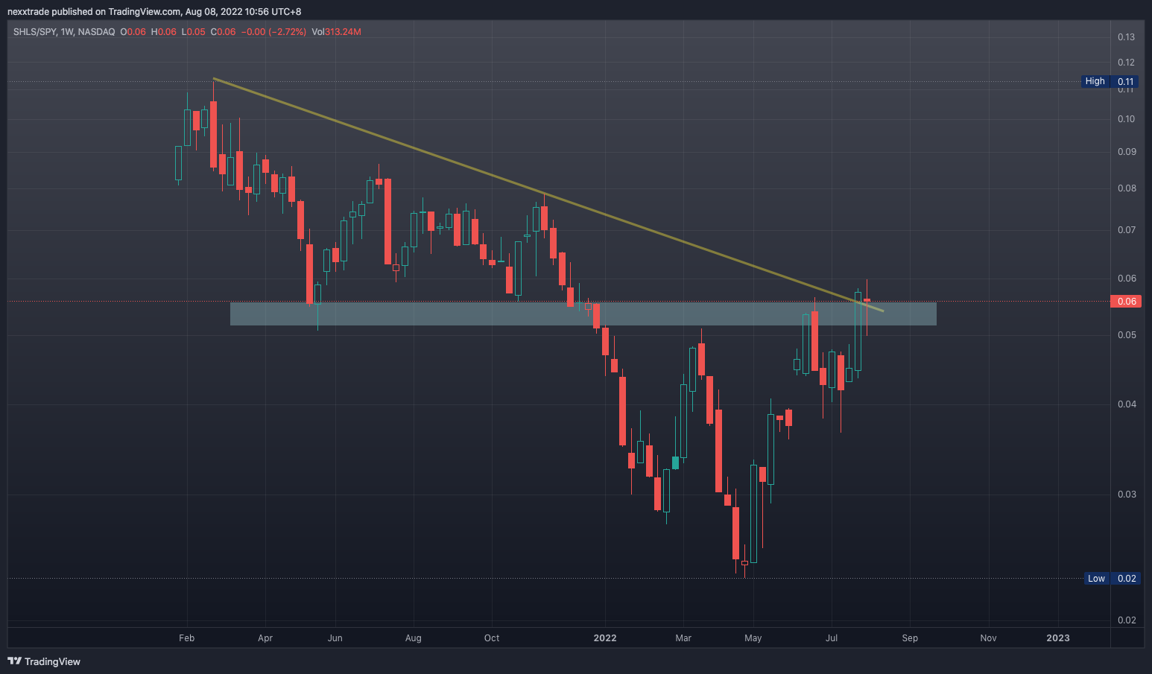Viewport: 1152px width, 674px height.
Task: Click the Vol 313.24M value
Action: [337, 32]
